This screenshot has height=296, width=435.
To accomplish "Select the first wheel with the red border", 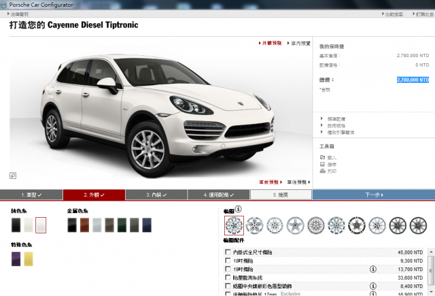I will click(x=234, y=225).
